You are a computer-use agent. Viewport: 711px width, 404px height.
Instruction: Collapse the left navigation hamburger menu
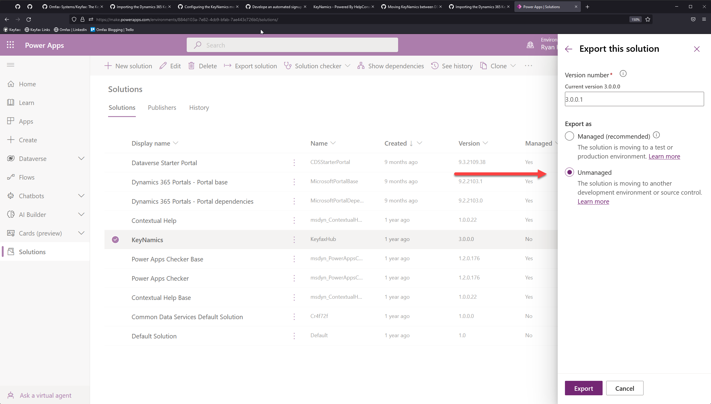11,65
